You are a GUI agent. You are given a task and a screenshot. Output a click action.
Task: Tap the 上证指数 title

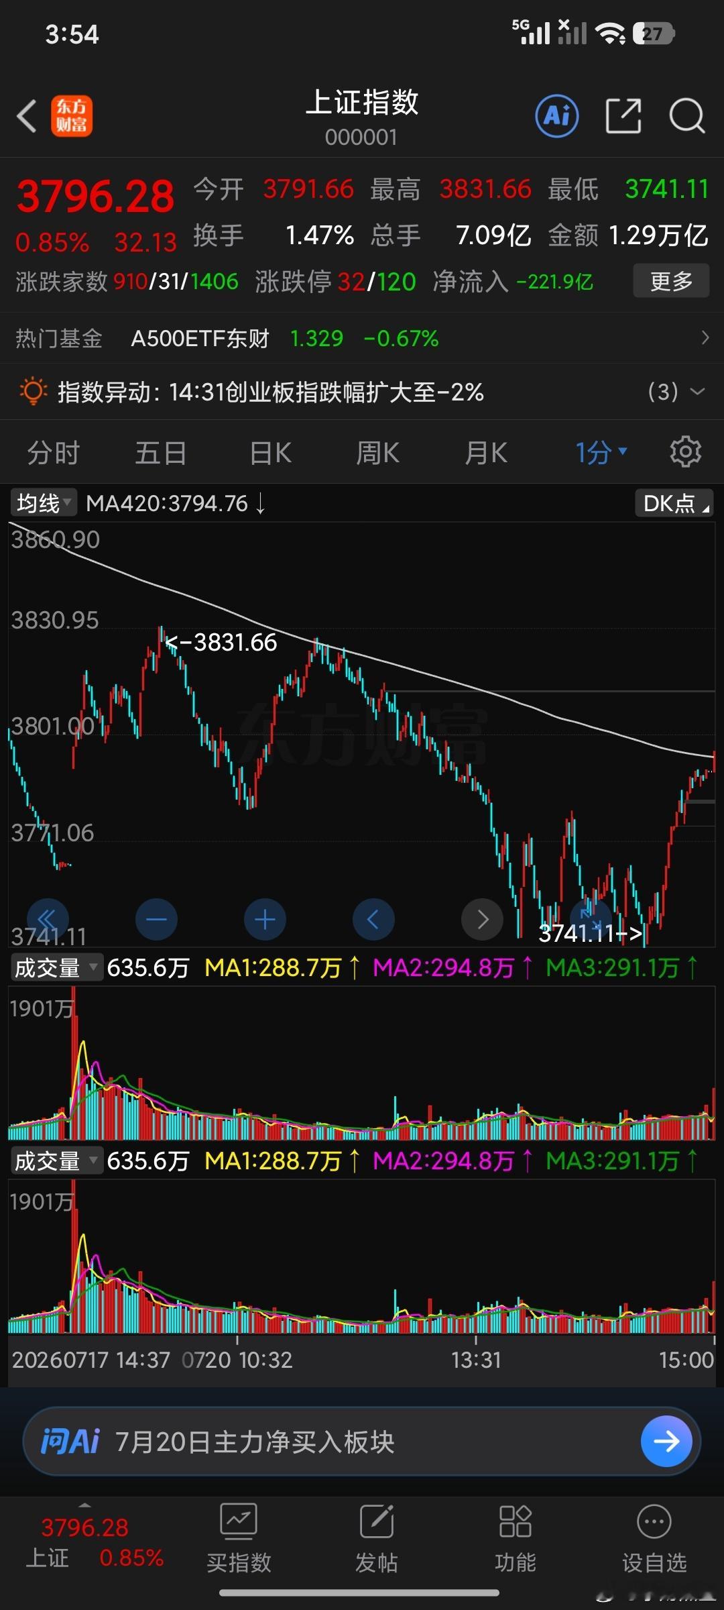[x=362, y=102]
